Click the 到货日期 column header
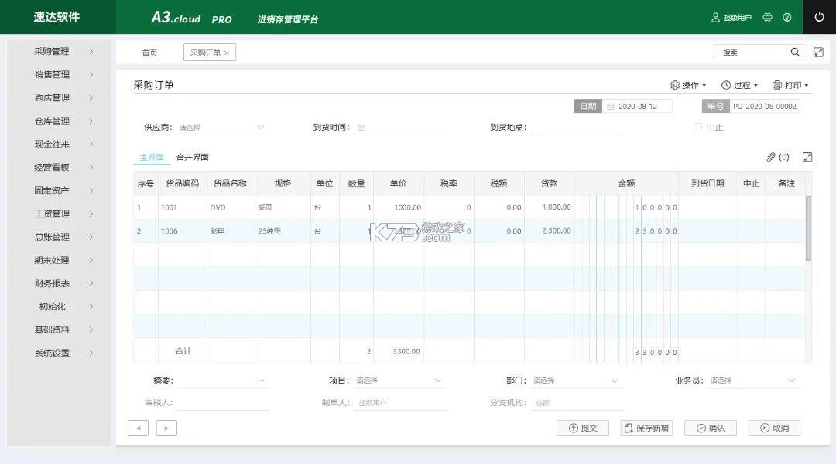Image resolution: width=836 pixels, height=464 pixels. coord(708,183)
